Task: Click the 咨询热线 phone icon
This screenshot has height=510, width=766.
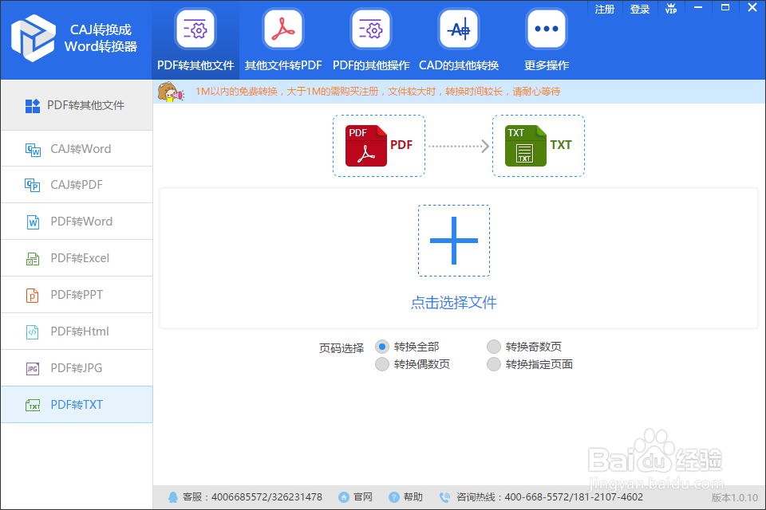Action: pos(444,497)
